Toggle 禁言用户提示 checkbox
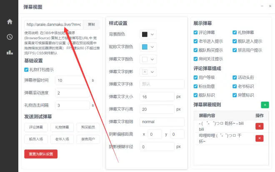Image resolution: width=275 pixels, height=172 pixels. pyautogui.click(x=235, y=50)
